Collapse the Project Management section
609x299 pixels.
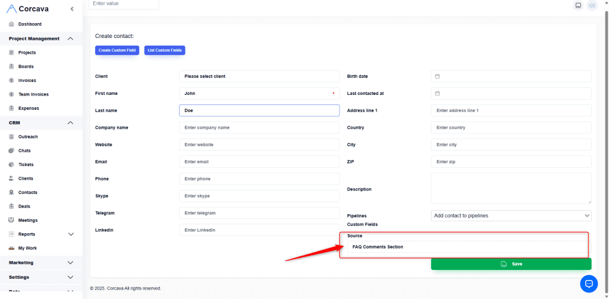coord(70,39)
